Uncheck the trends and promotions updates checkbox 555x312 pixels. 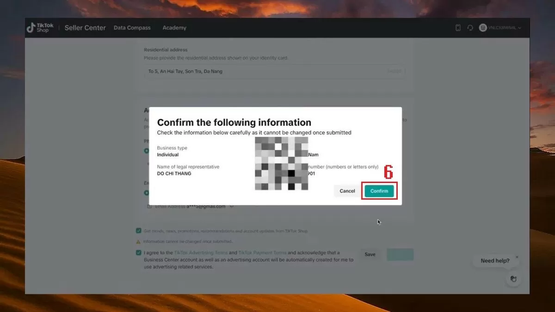coord(139,231)
